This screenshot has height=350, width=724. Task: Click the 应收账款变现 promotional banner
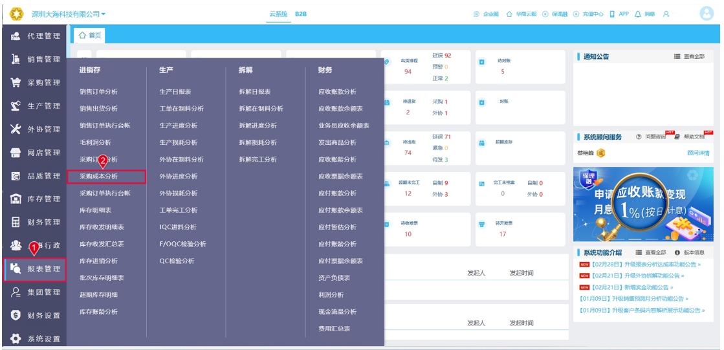point(642,204)
